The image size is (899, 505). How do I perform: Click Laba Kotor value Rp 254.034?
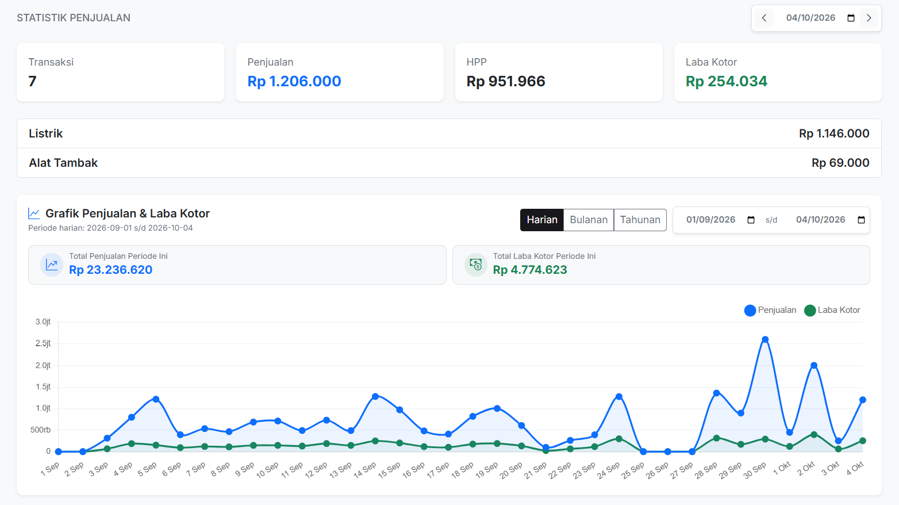[727, 81]
